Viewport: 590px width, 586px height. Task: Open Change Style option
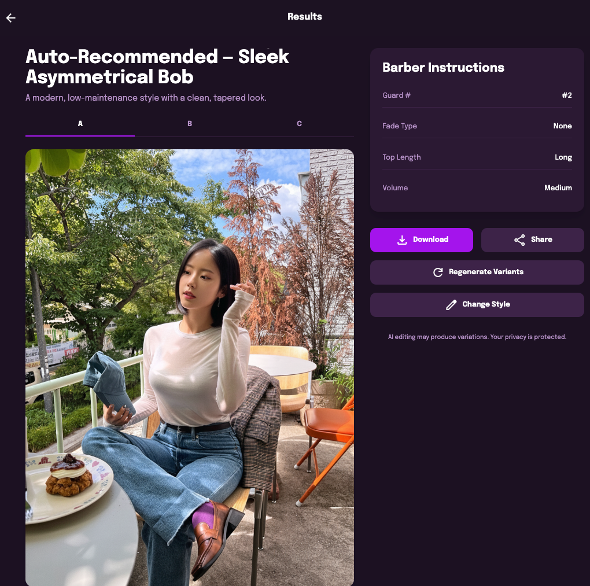pos(477,304)
